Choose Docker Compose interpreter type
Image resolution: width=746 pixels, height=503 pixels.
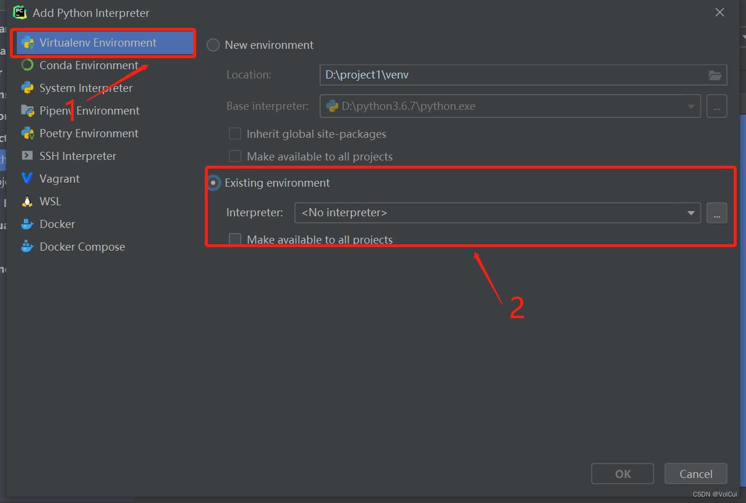(82, 247)
